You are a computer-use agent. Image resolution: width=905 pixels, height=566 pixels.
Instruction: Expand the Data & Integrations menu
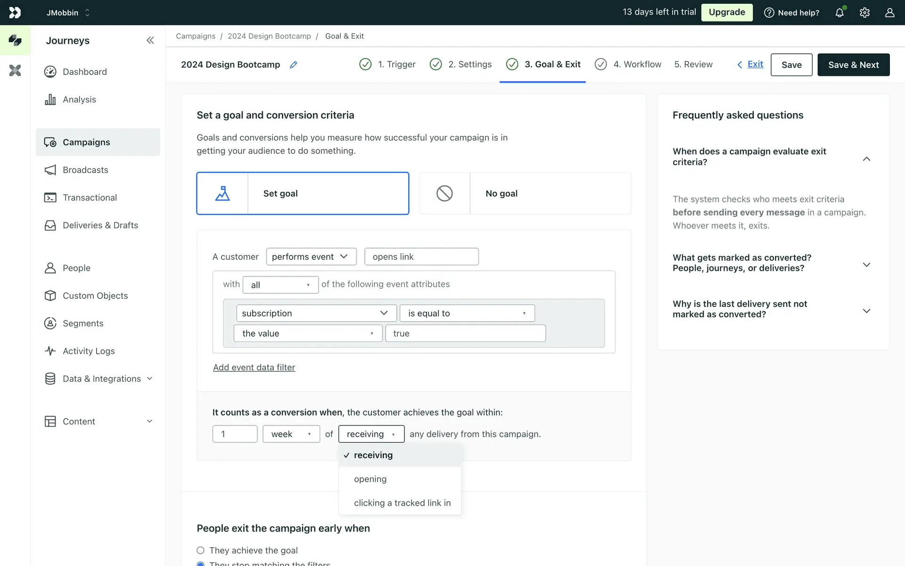coord(101,379)
